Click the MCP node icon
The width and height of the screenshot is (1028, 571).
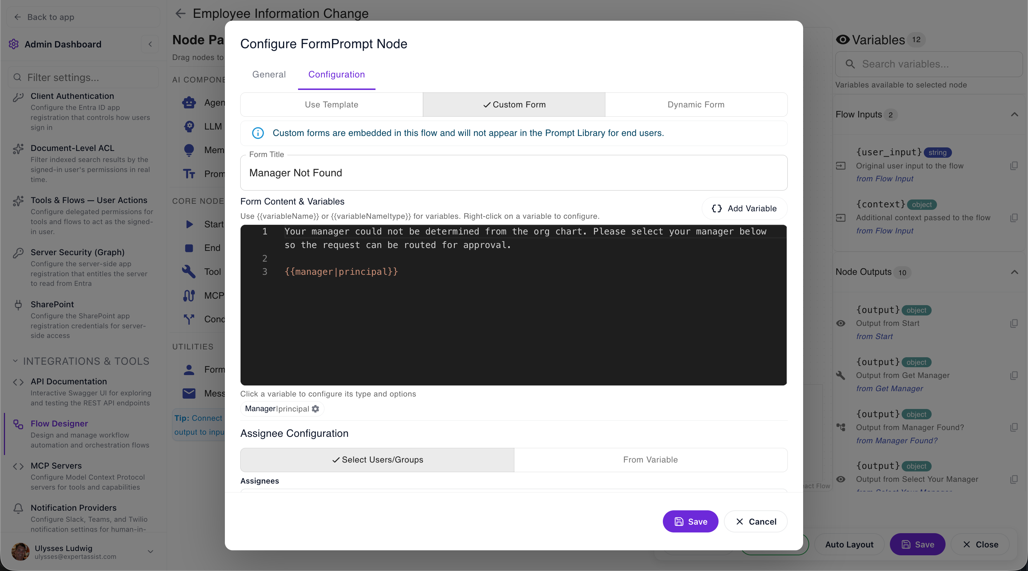[189, 296]
